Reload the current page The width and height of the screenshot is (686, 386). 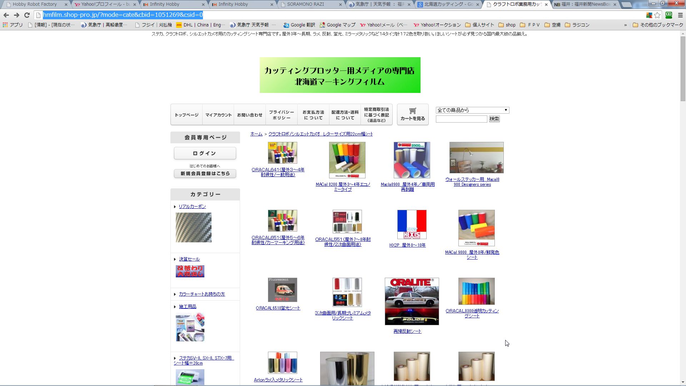pyautogui.click(x=27, y=15)
